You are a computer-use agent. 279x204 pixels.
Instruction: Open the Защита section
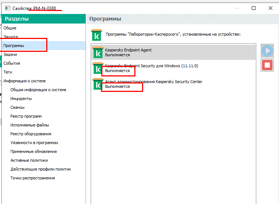click(x=11, y=37)
